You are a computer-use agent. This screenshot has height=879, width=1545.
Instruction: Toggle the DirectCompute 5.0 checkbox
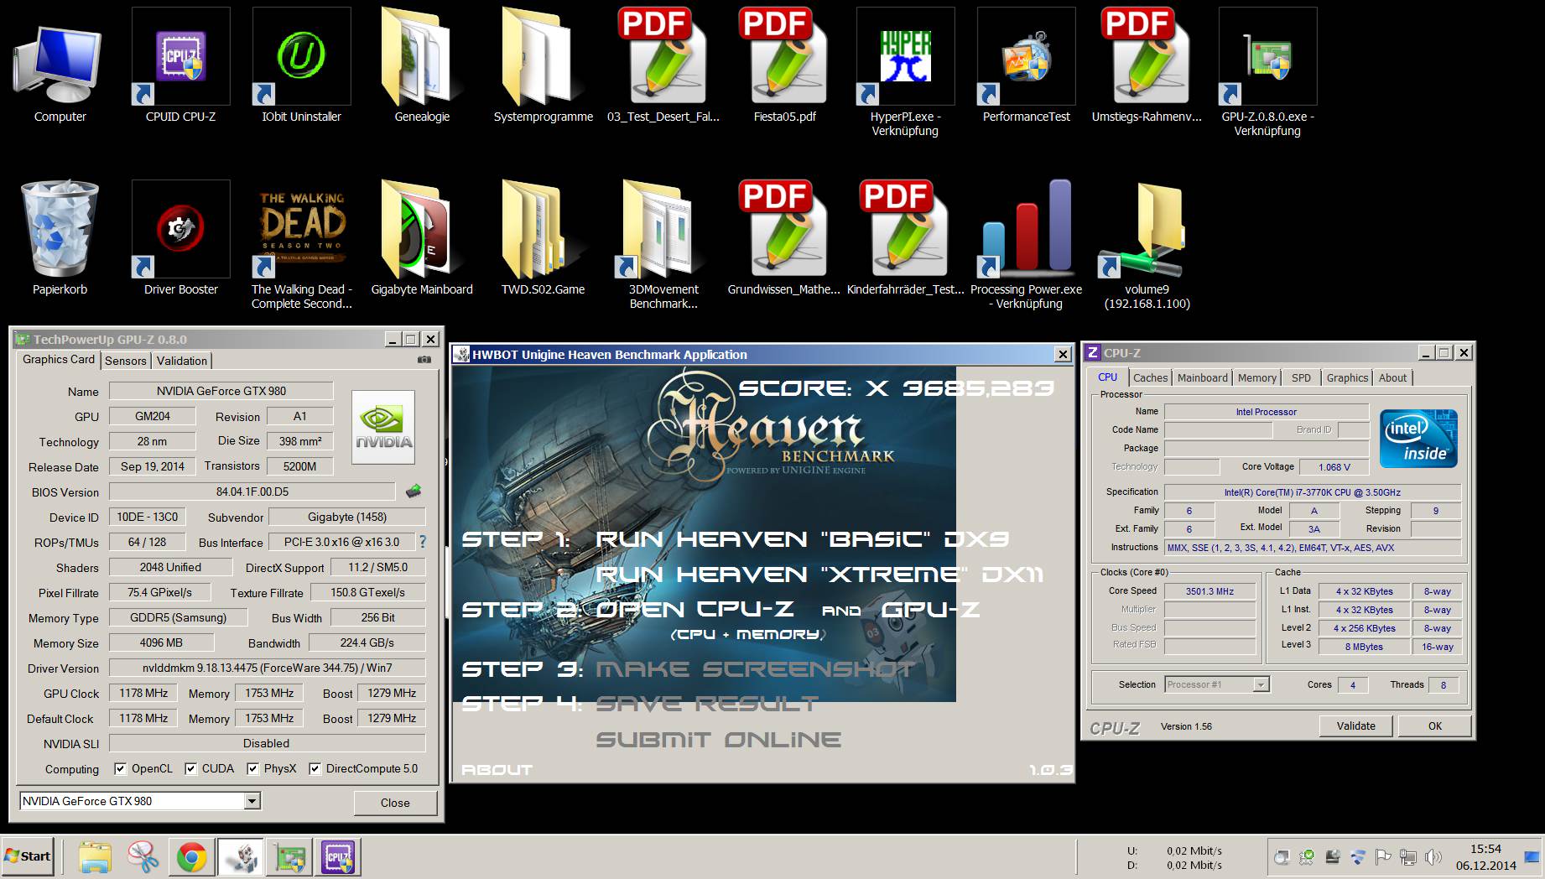[x=315, y=768]
